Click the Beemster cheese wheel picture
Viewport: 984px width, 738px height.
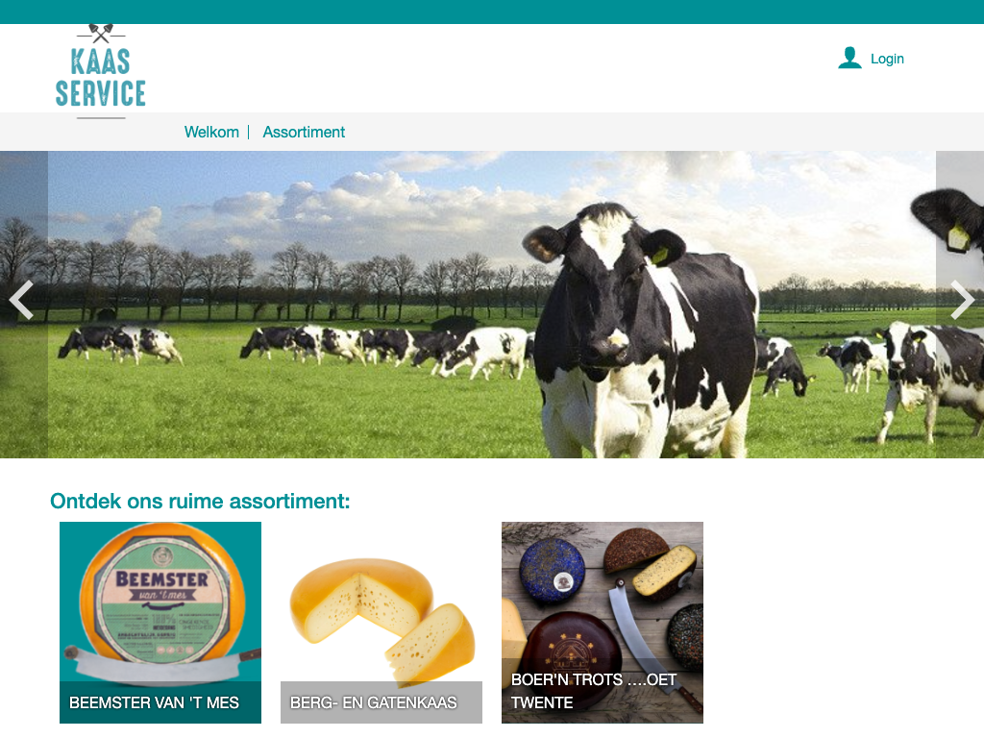[161, 600]
